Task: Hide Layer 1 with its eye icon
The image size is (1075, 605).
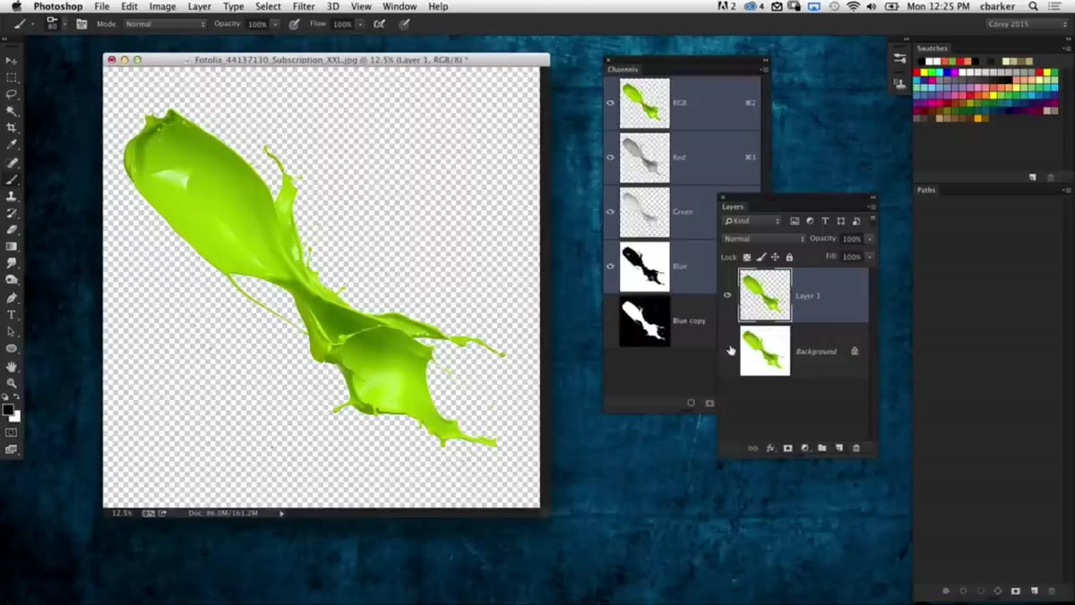Action: tap(727, 294)
